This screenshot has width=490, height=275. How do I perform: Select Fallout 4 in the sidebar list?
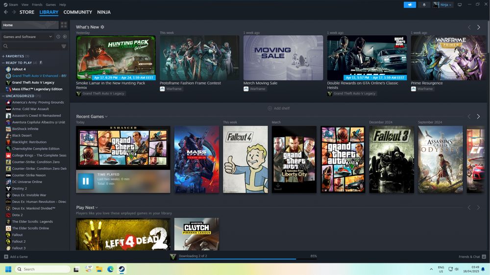(19, 69)
